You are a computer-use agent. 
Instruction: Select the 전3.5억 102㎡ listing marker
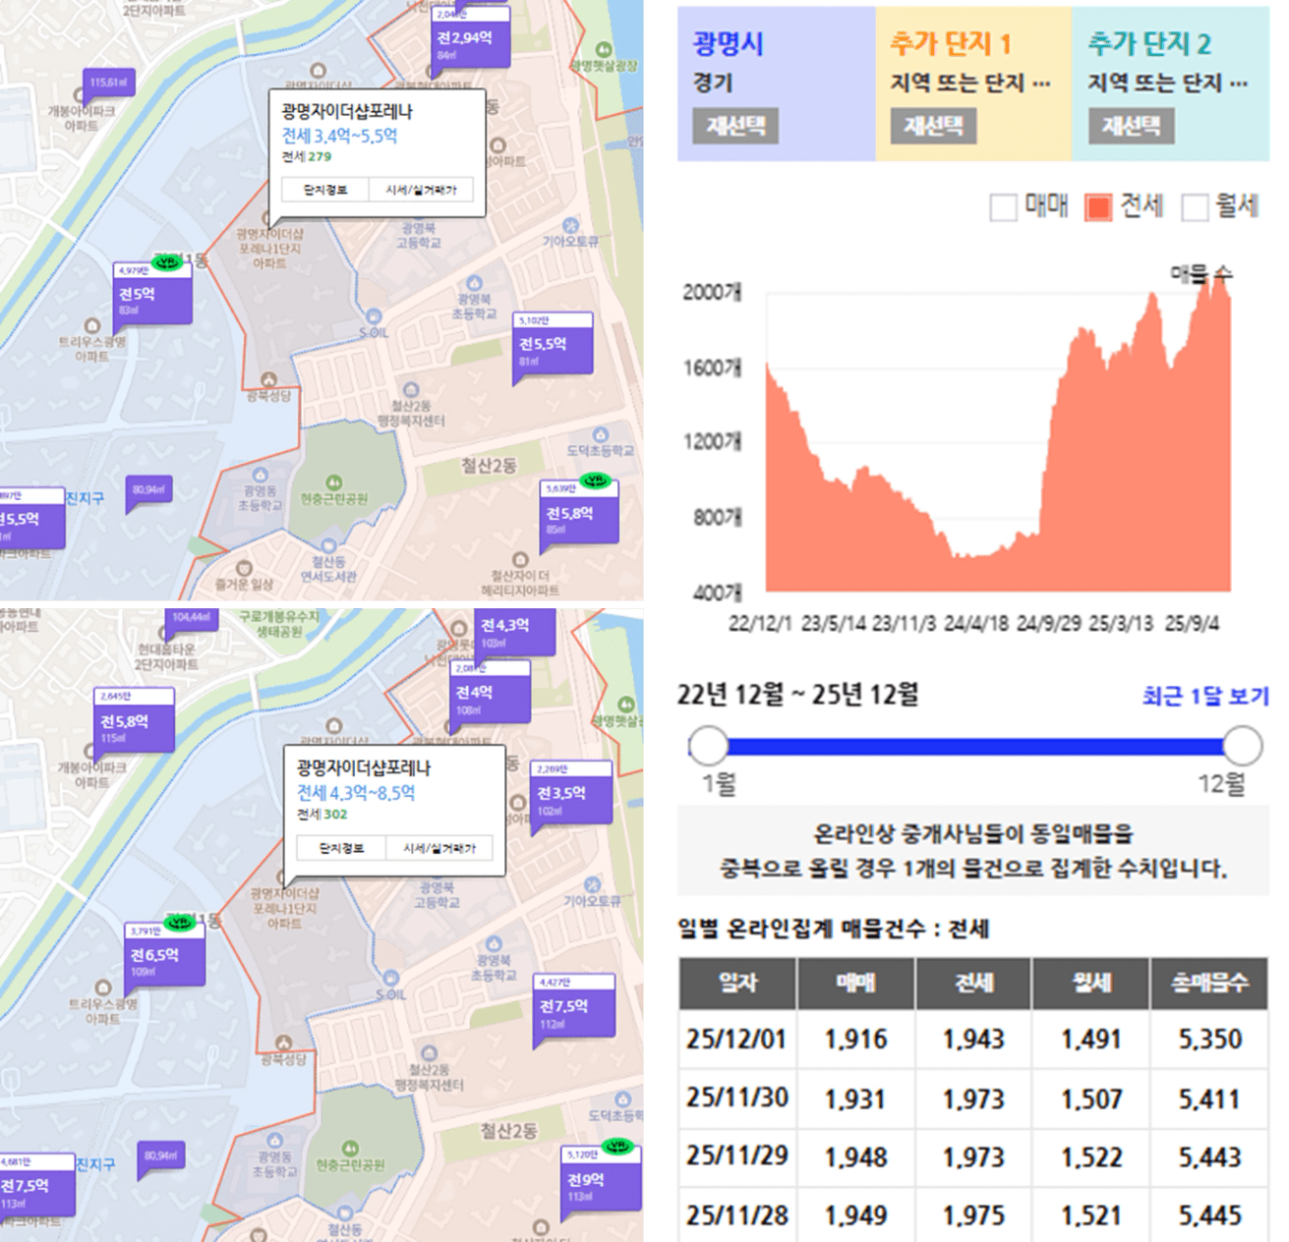pos(570,798)
